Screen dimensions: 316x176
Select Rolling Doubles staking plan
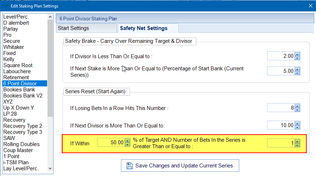coord(21,144)
